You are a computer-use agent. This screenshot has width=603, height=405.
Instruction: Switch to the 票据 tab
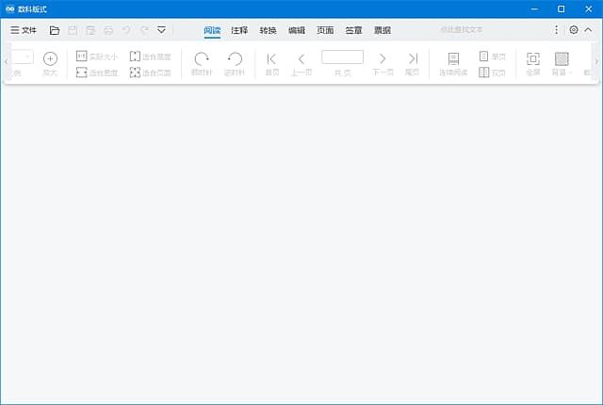[x=383, y=30]
